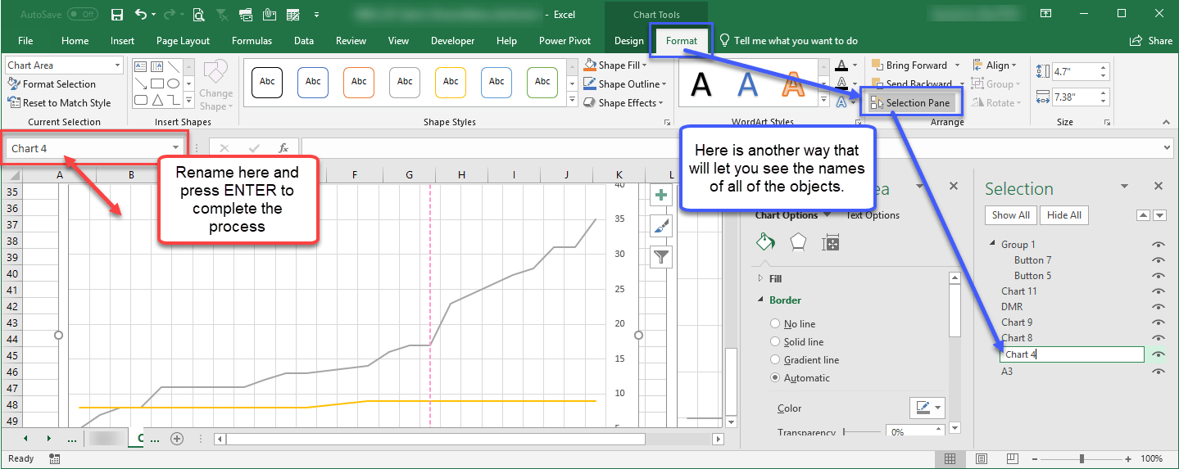The width and height of the screenshot is (1179, 469).
Task: Click Format Selection in Current Selection group
Action: tap(52, 84)
